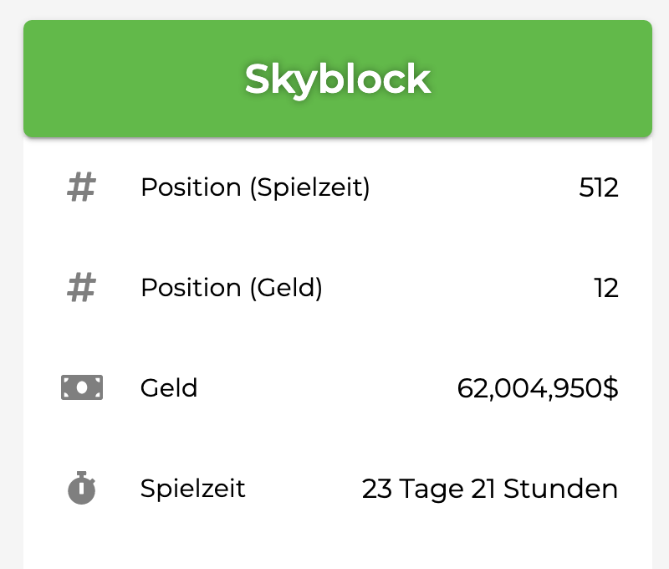Image resolution: width=669 pixels, height=569 pixels.
Task: Click the dollar sign after the balance
Action: [x=610, y=388]
